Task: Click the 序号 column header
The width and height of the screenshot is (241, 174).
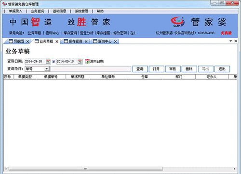Action: (x=9, y=77)
